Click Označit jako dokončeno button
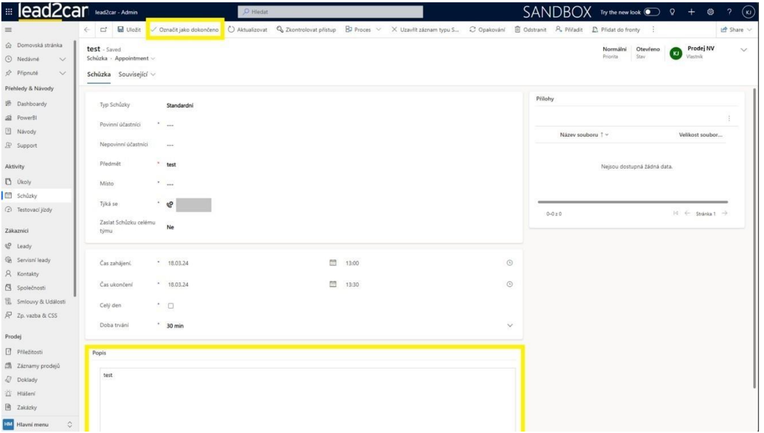The image size is (764, 433). [x=185, y=29]
